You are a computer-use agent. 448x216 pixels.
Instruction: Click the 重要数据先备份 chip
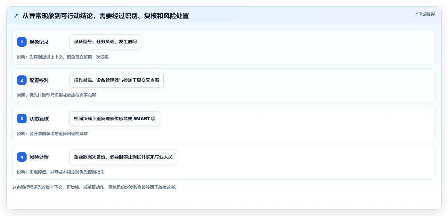click(123, 157)
